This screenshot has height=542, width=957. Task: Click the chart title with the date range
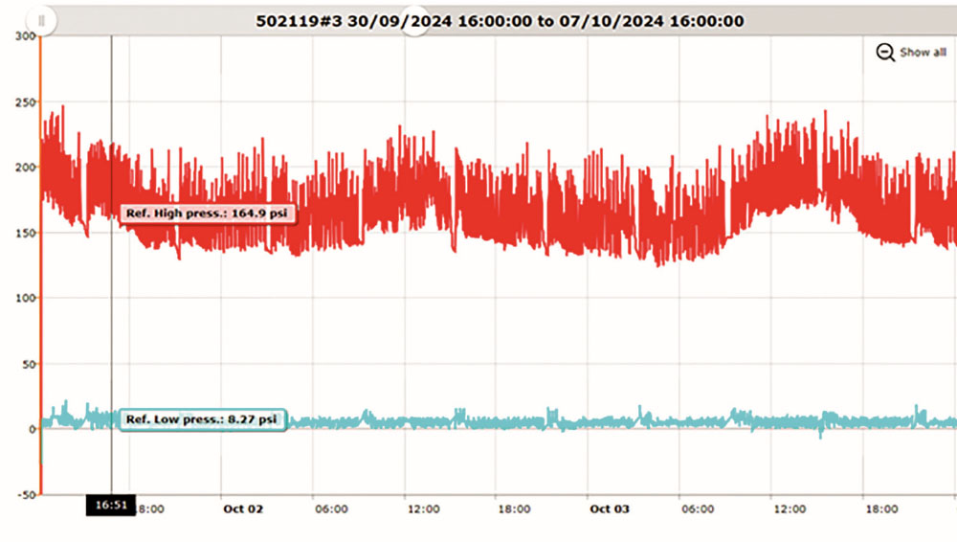click(x=500, y=21)
